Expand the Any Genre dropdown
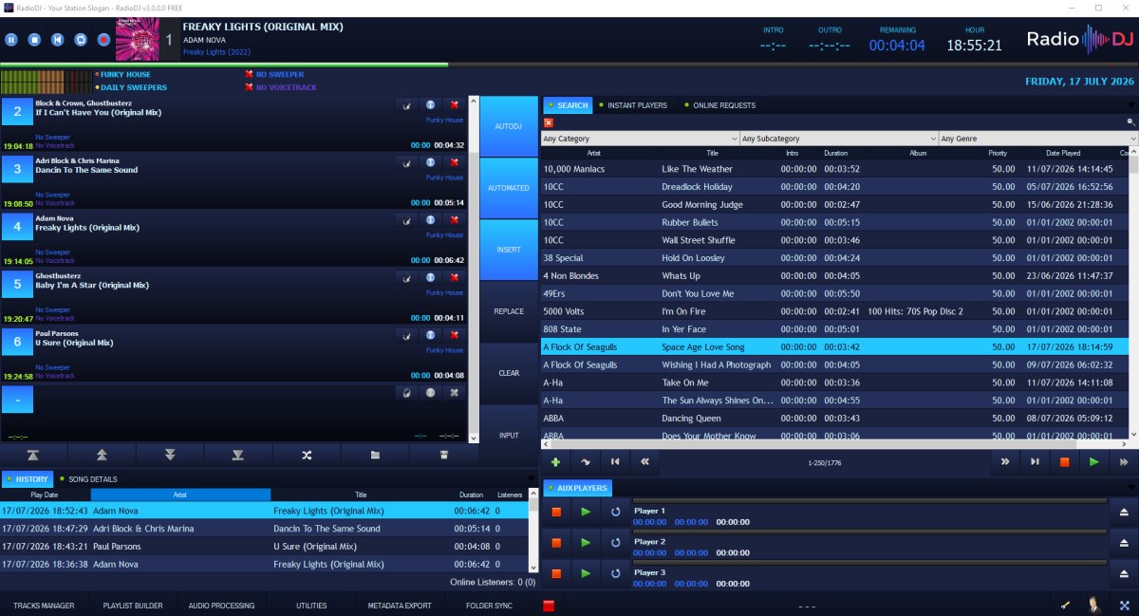The image size is (1139, 616). tap(1038, 139)
